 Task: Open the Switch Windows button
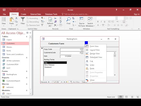tap(90, 22)
